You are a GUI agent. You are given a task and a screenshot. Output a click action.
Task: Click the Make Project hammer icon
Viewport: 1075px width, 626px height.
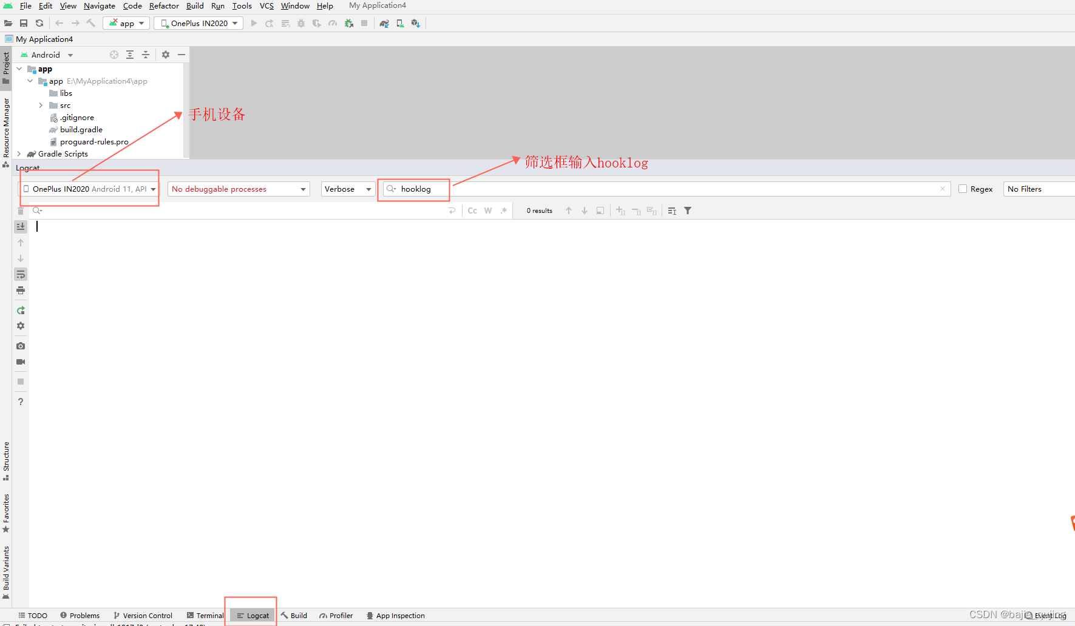(91, 23)
